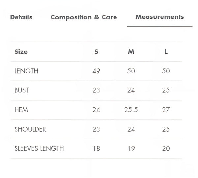Click the HEM value 27 for size L
This screenshot has width=198, height=178.
[x=166, y=110]
